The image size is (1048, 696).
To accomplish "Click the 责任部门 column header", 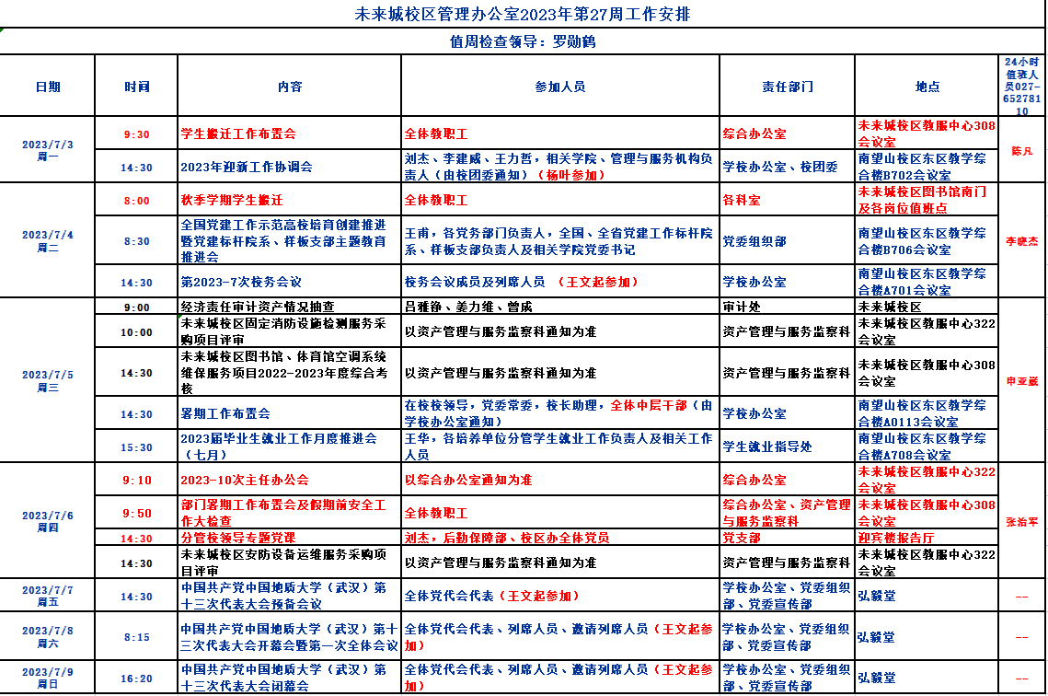I will coord(788,87).
